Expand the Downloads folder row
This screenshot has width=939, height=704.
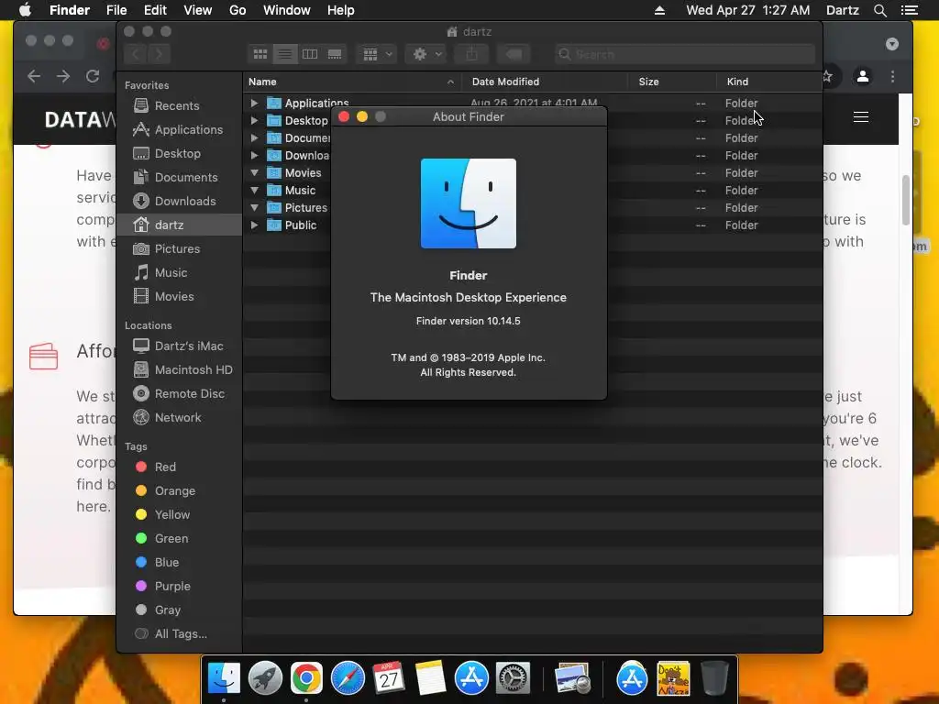pos(254,155)
